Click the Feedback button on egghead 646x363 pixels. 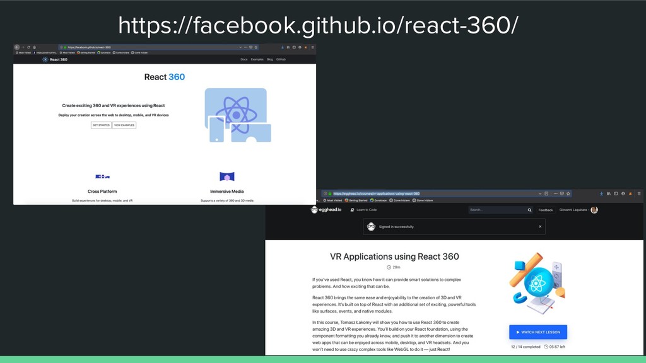point(546,210)
